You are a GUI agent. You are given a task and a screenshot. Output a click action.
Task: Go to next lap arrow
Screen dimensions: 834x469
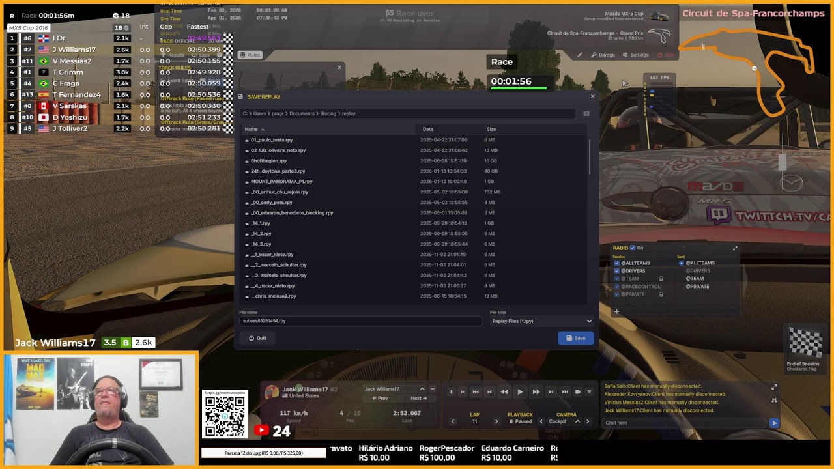496,421
